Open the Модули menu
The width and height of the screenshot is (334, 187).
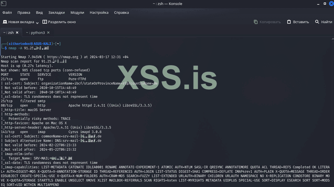pos(77,13)
